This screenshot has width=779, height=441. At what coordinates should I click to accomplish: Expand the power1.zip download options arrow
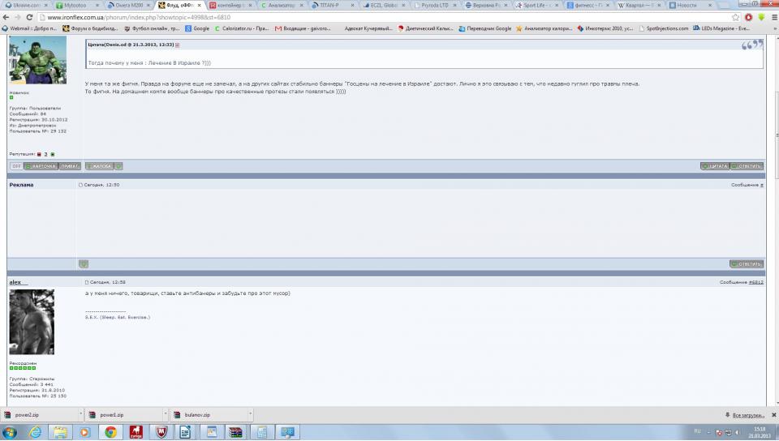point(166,414)
